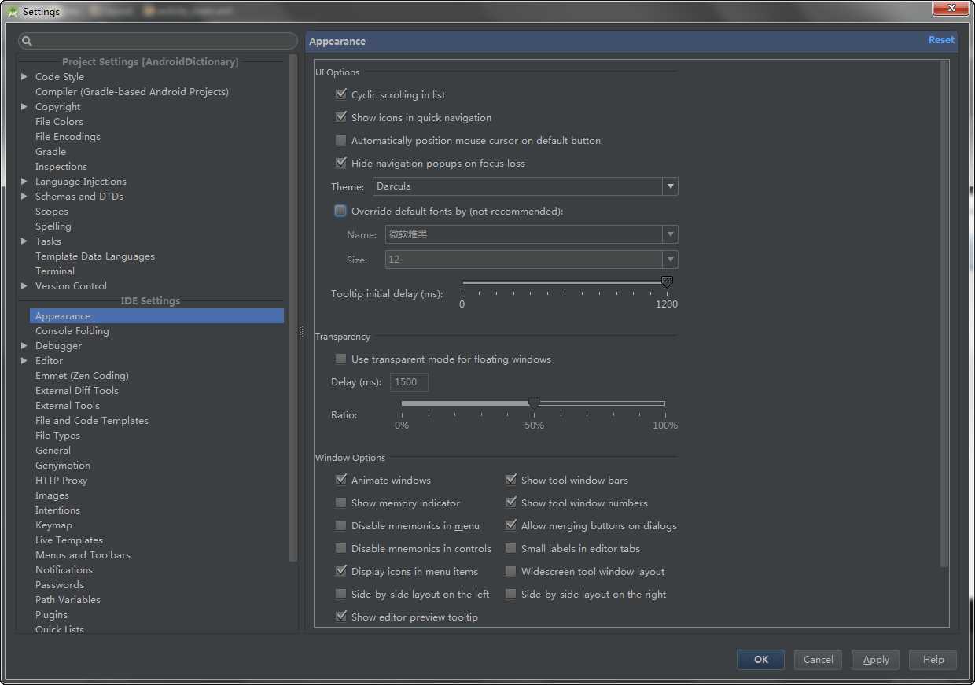
Task: Click the Tooltip initial delay slider thumb
Action: tap(667, 282)
